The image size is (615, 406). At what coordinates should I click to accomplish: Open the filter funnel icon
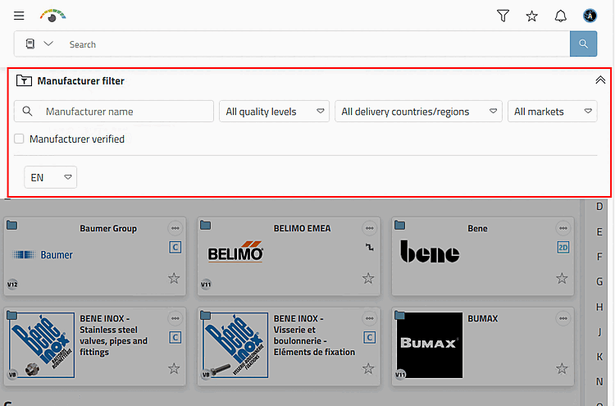pos(503,16)
